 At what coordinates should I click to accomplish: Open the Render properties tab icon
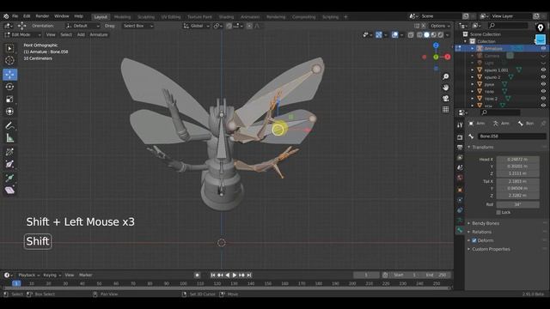460,136
